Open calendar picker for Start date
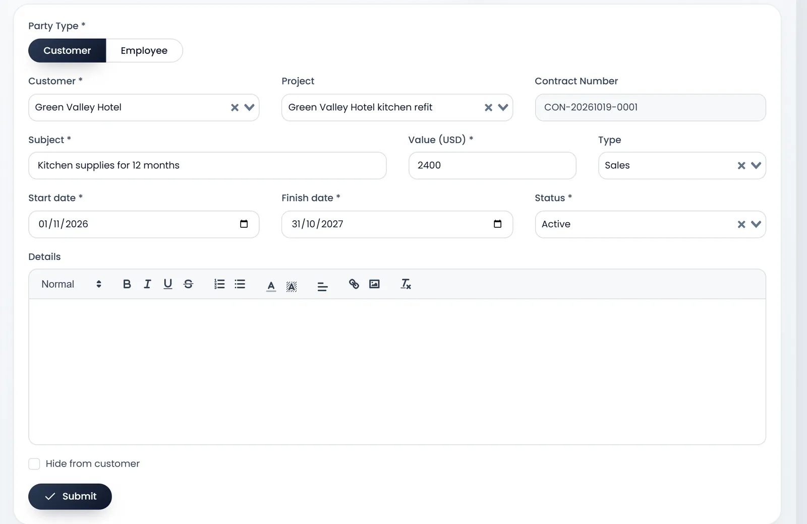 coord(244,224)
